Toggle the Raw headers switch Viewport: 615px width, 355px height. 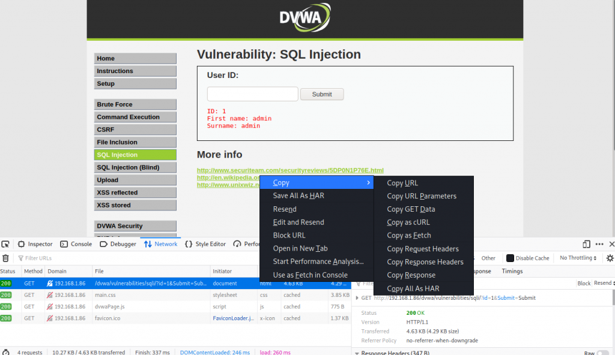click(603, 353)
